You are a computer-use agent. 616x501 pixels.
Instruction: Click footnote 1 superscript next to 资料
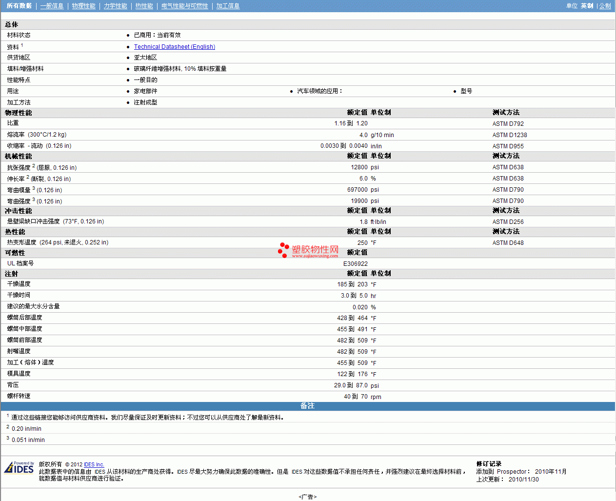point(22,45)
